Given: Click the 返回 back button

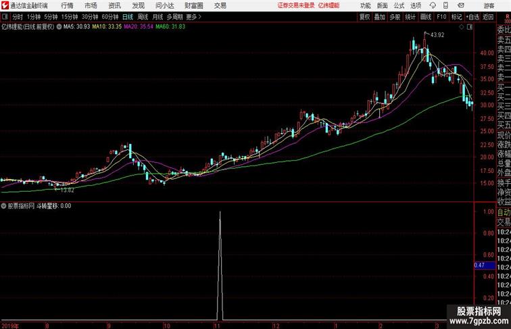Looking at the screenshot, I should (488, 17).
